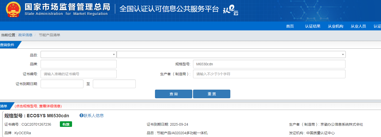Image resolution: width=381 pixels, height=137 pixels.
Task: Click certificate number CQC20701267236
Action: [36, 124]
